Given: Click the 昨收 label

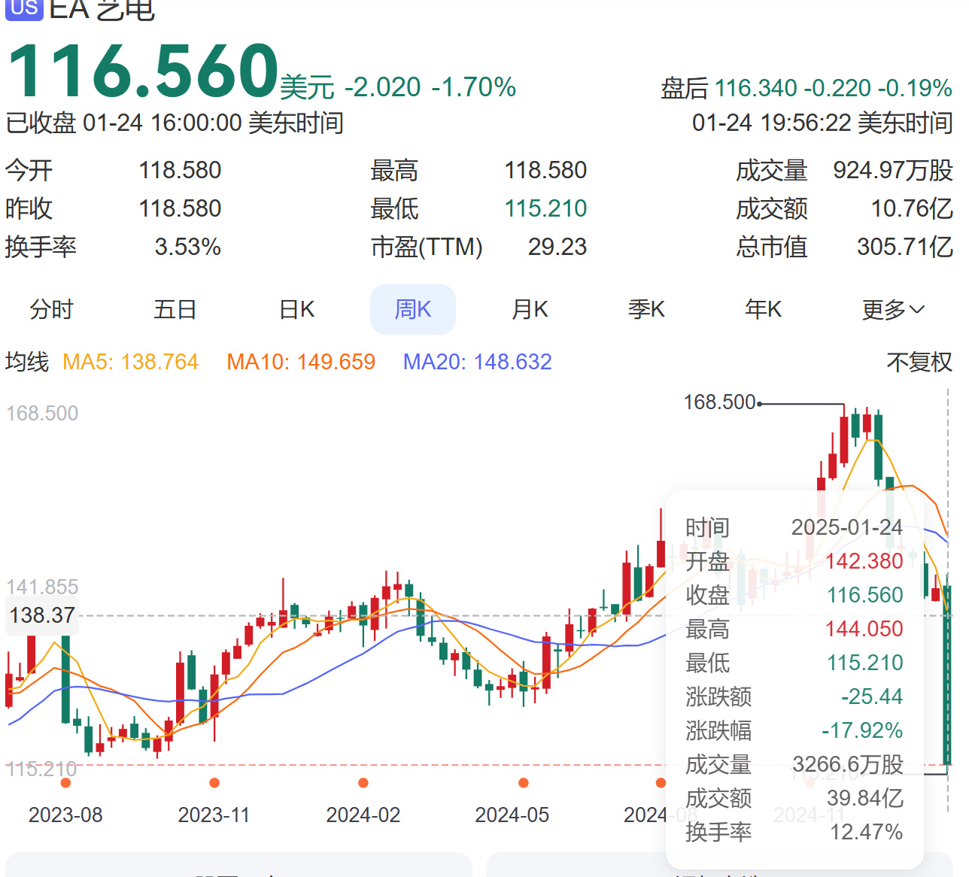Looking at the screenshot, I should 29,208.
